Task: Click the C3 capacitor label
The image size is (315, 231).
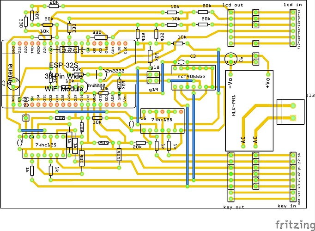Action: pos(193,56)
